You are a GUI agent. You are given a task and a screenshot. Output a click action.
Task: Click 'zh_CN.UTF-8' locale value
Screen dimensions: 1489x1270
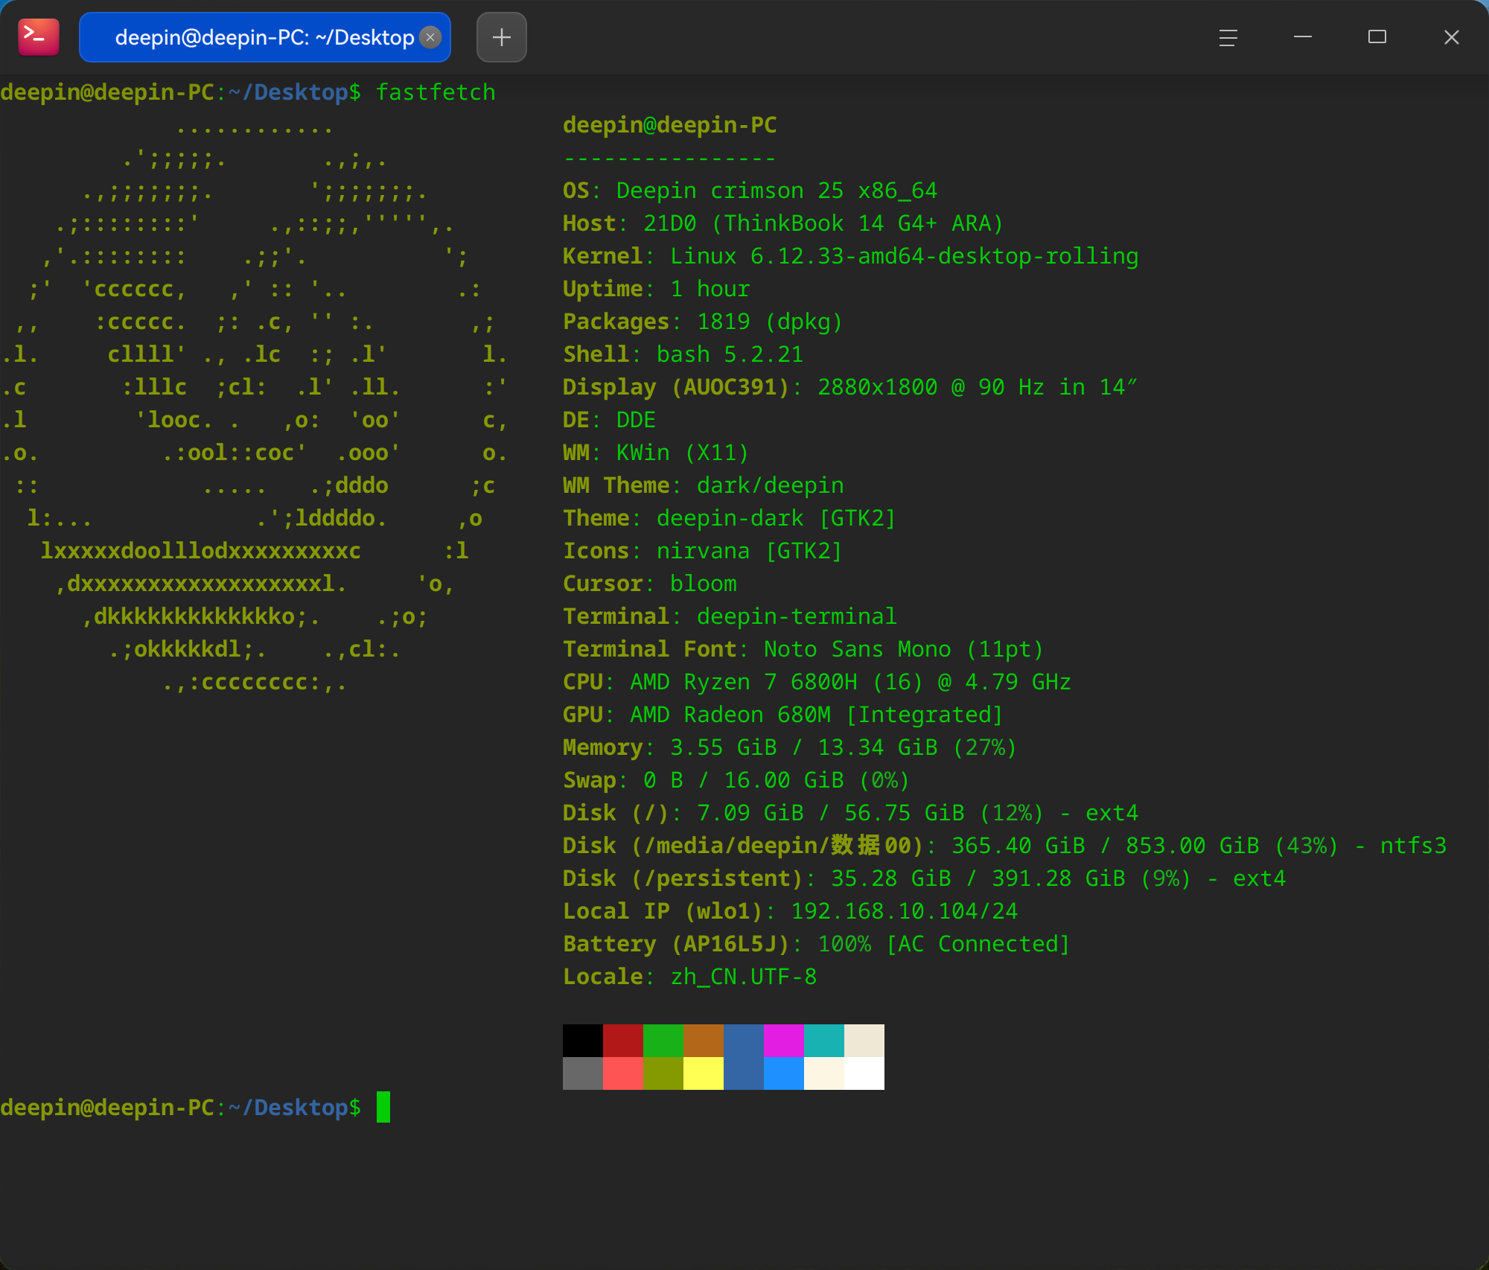744,977
